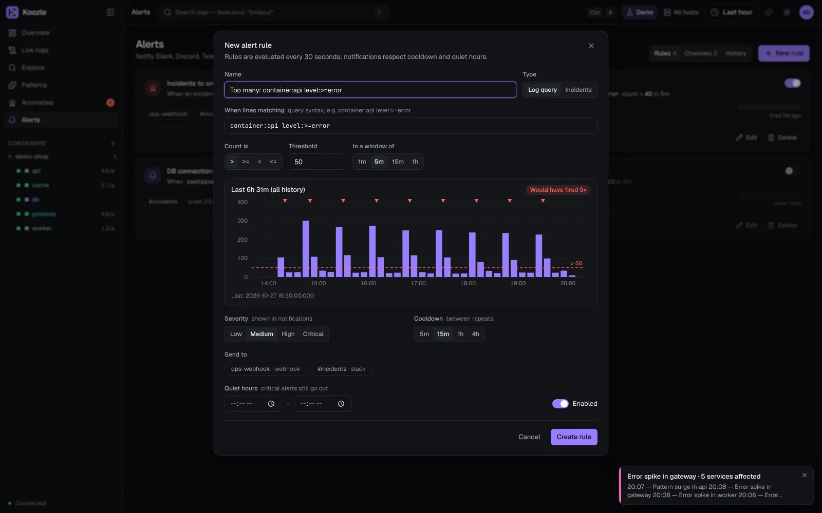This screenshot has height=513, width=822.
Task: Click the search icon in top bar
Action: (167, 12)
